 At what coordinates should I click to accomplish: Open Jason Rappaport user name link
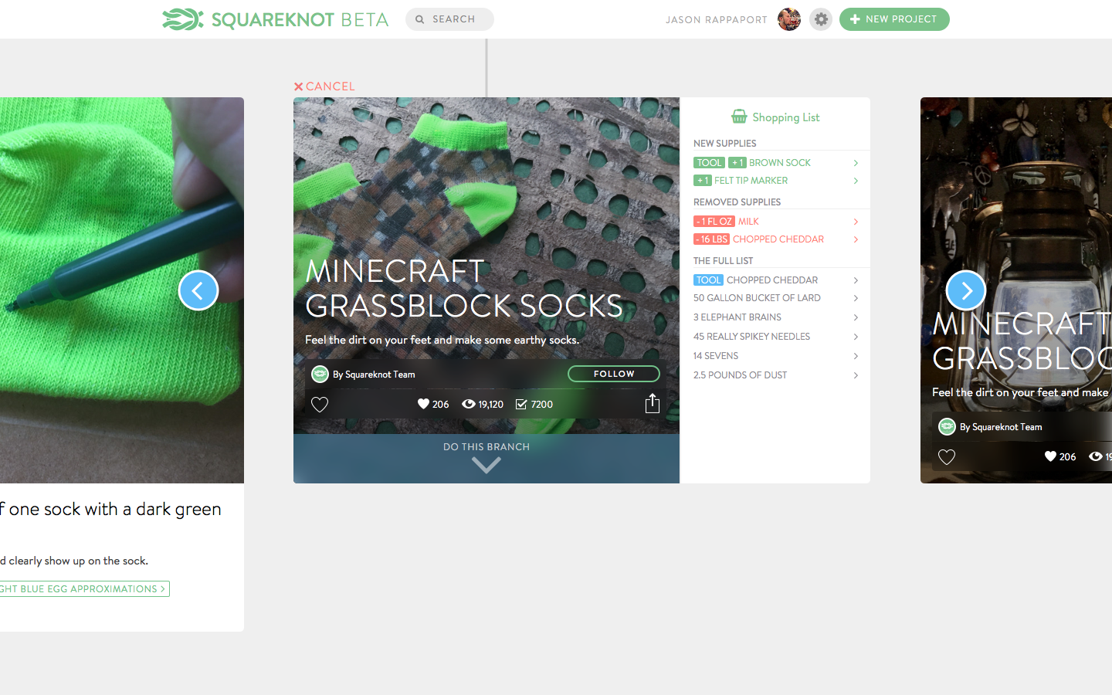tap(717, 20)
